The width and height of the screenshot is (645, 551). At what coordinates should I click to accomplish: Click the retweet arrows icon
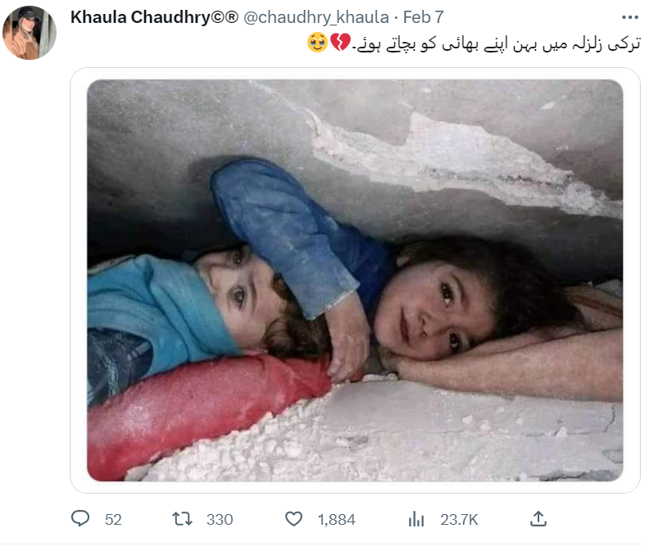coord(181,518)
